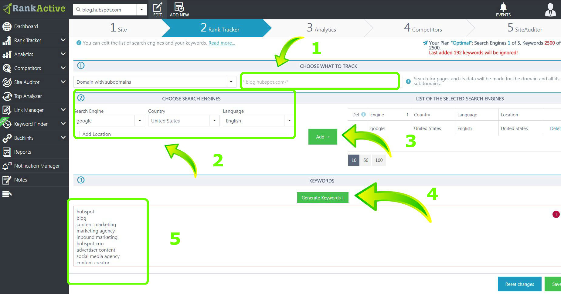Open the Dashboard globe icon
This screenshot has height=294, width=561.
point(7,27)
